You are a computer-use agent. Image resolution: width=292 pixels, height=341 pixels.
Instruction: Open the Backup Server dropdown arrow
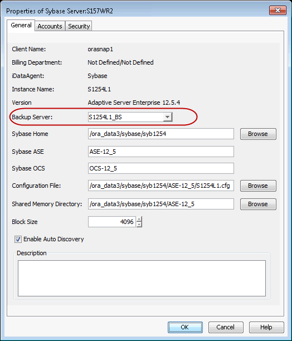pos(167,117)
